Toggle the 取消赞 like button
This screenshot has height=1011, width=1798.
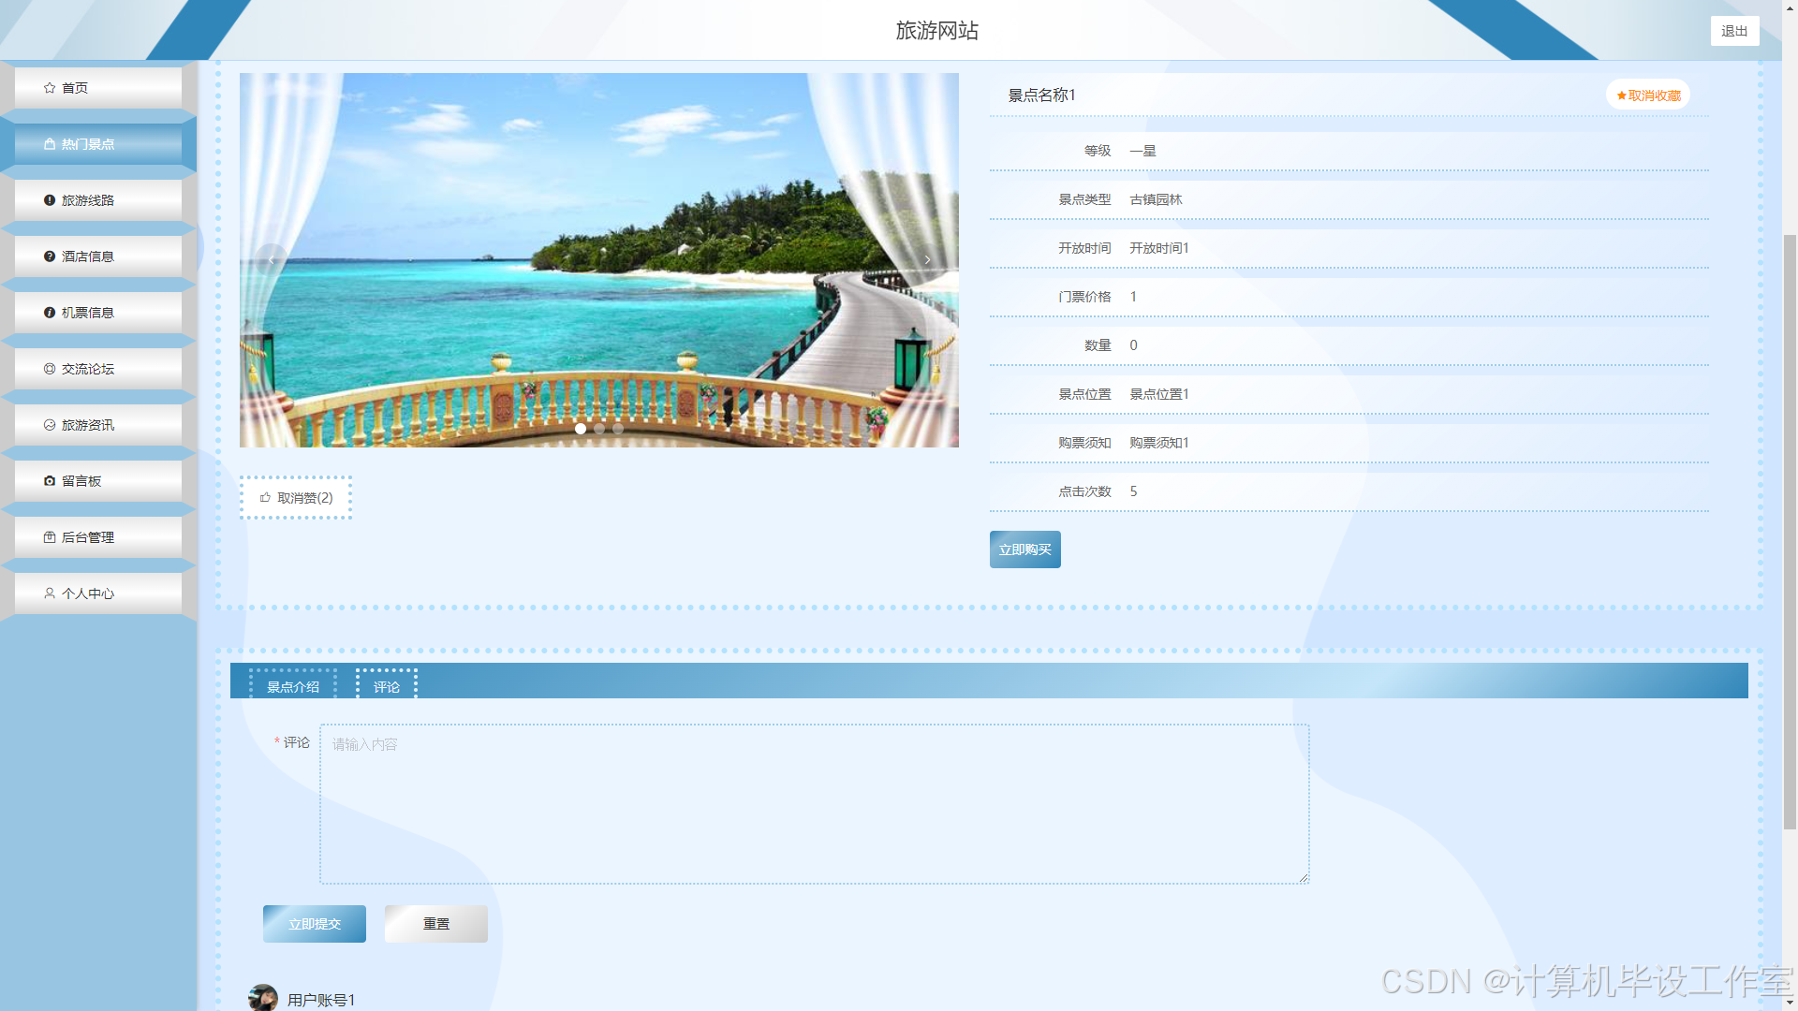click(x=296, y=498)
